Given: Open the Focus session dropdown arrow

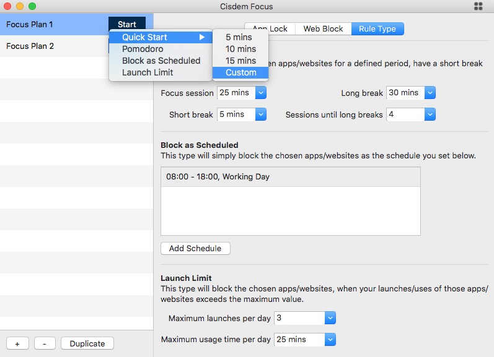Looking at the screenshot, I should click(x=261, y=93).
